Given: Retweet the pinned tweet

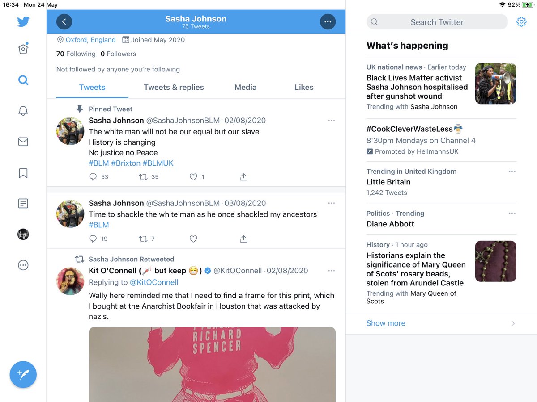Looking at the screenshot, I should (143, 177).
